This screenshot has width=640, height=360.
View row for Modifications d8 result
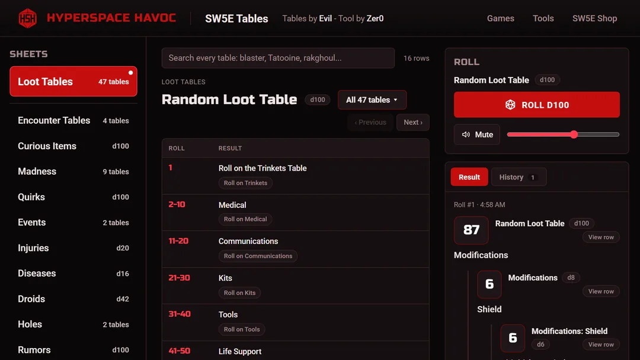click(601, 291)
